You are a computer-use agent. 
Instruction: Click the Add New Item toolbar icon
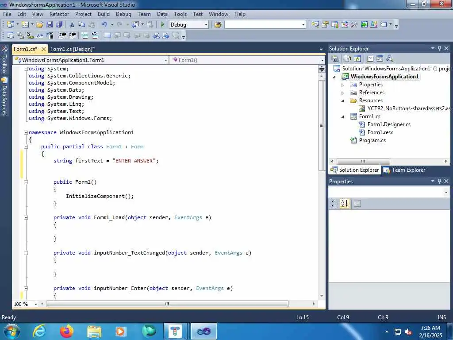tap(25, 25)
